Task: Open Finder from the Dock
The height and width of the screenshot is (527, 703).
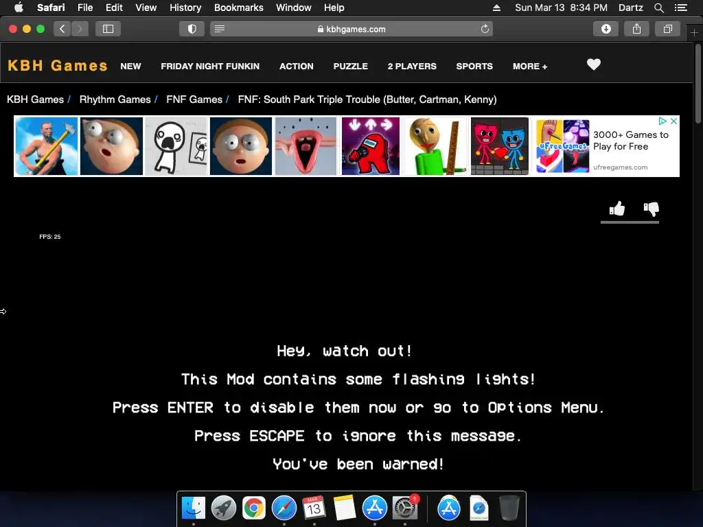Action: tap(193, 508)
